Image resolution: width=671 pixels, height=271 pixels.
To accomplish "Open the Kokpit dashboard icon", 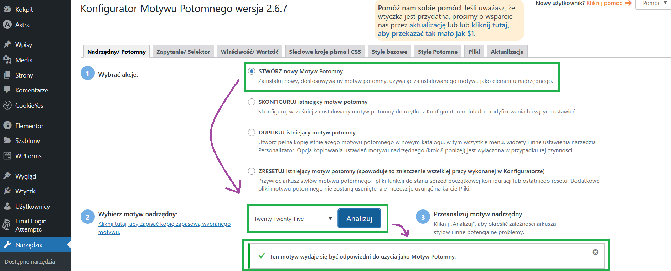I will click(7, 9).
